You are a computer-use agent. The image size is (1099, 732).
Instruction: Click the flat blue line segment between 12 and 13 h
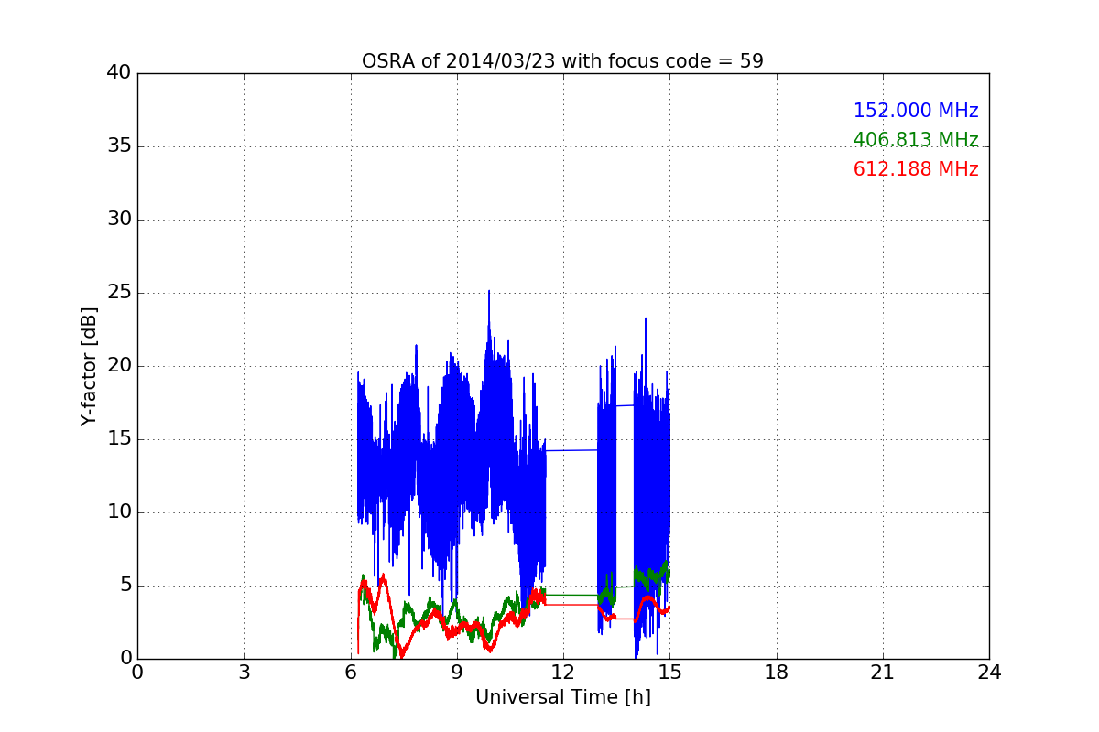572,450
